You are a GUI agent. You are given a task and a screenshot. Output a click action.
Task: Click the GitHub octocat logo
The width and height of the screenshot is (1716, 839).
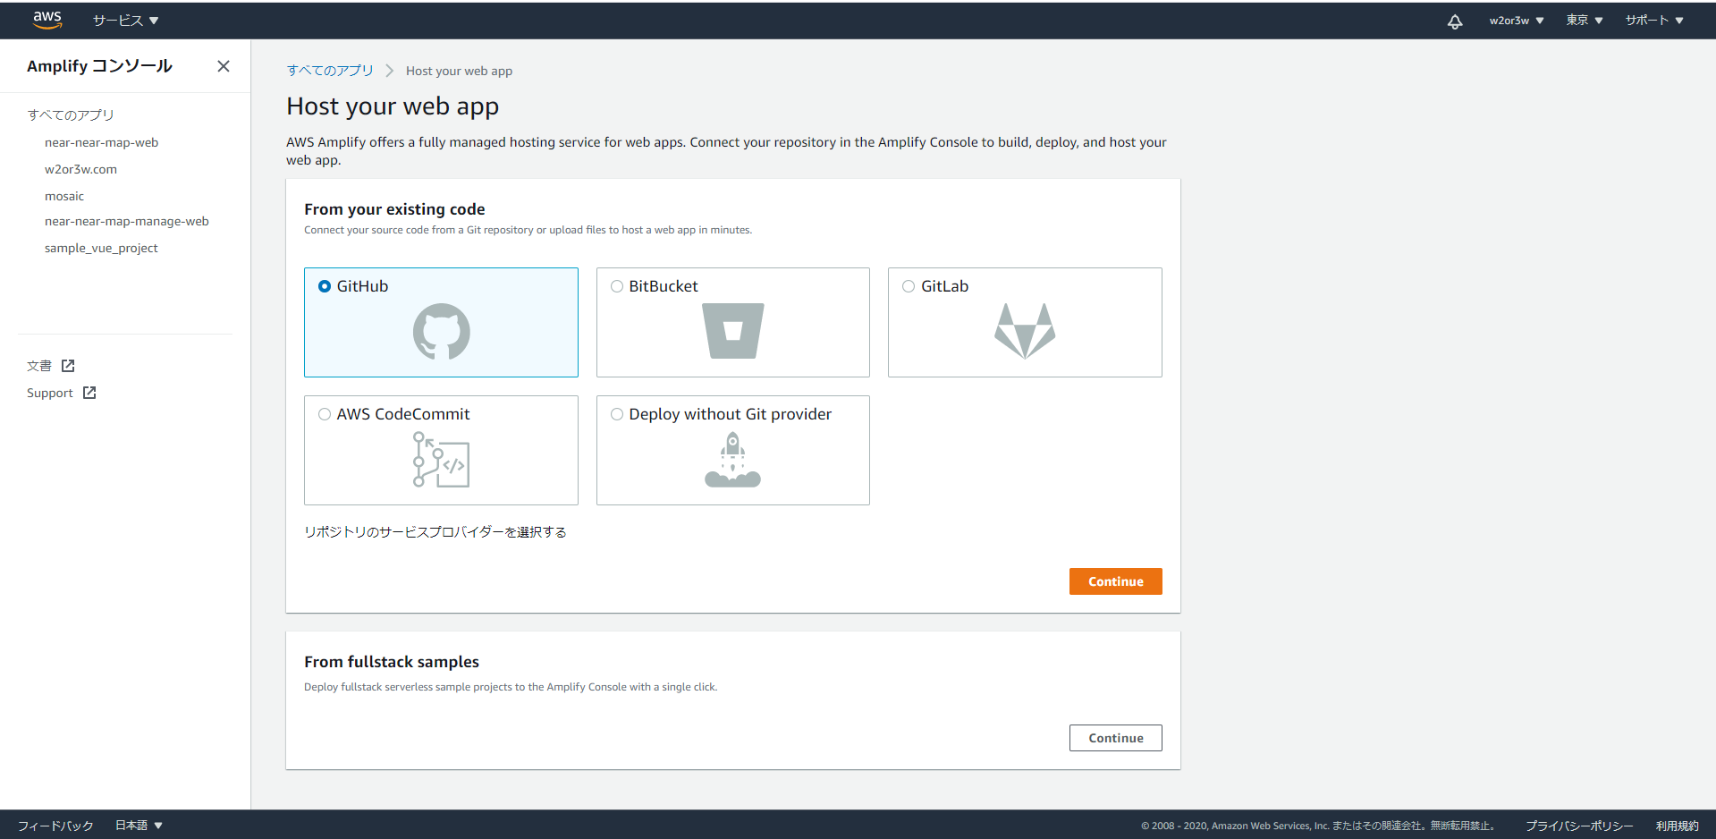pos(441,331)
